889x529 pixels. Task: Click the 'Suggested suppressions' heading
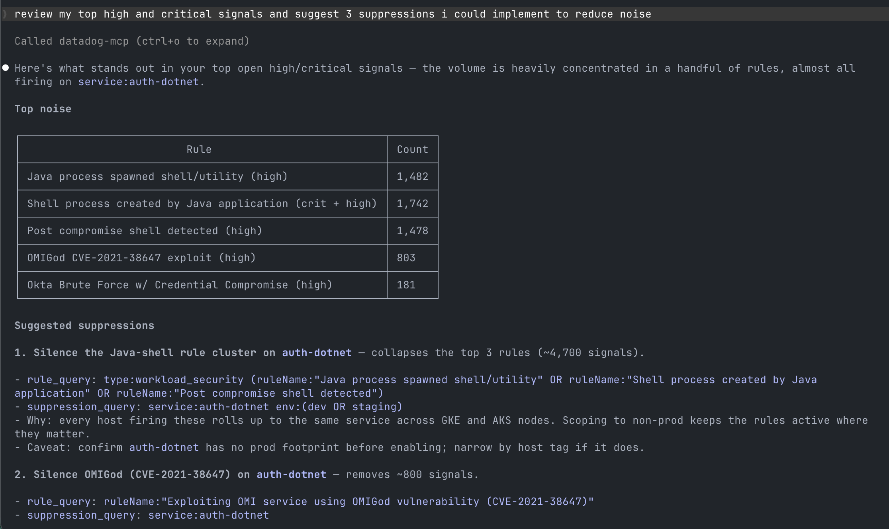pos(84,326)
